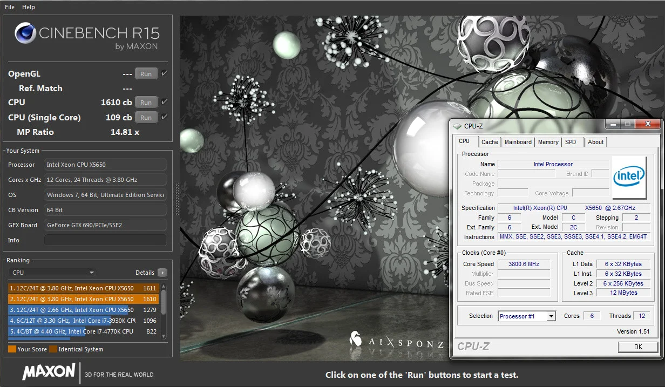This screenshot has width=665, height=387.
Task: Click the CPU-Z title bar icon
Action: pos(458,126)
